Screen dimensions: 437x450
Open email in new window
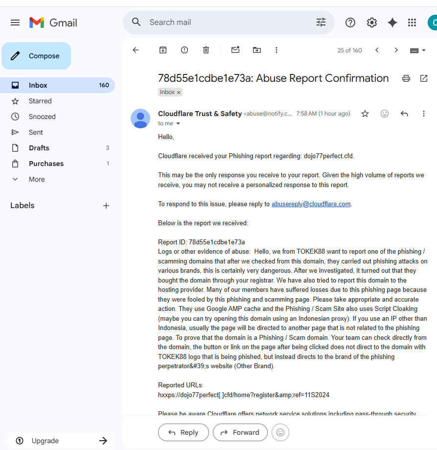click(423, 78)
